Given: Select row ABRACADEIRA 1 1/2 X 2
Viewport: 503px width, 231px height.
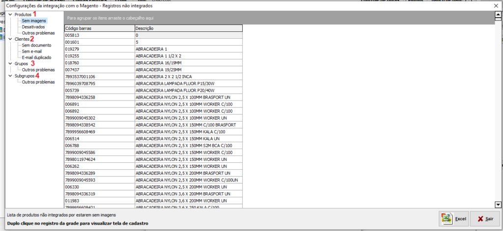Looking at the screenshot, I should 153,56.
